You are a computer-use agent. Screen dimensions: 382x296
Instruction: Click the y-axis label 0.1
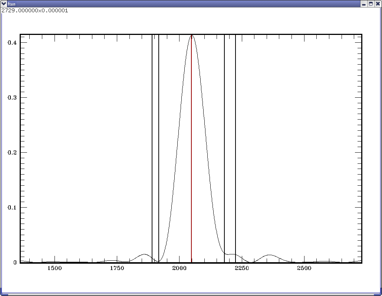(x=12, y=207)
